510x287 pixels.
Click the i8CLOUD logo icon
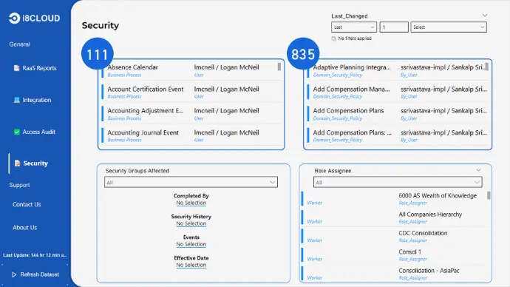(14, 18)
